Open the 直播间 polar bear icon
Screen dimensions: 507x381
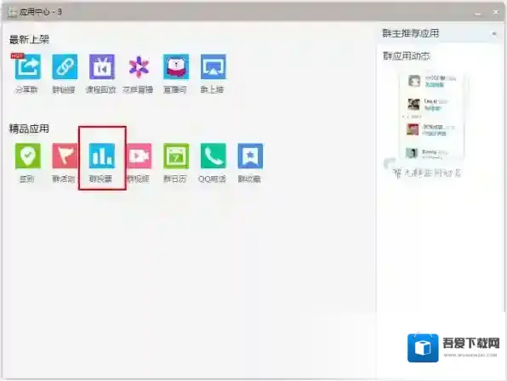pyautogui.click(x=176, y=67)
